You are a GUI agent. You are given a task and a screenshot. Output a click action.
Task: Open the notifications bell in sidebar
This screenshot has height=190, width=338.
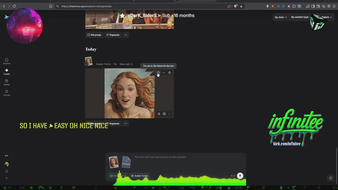[7, 171]
